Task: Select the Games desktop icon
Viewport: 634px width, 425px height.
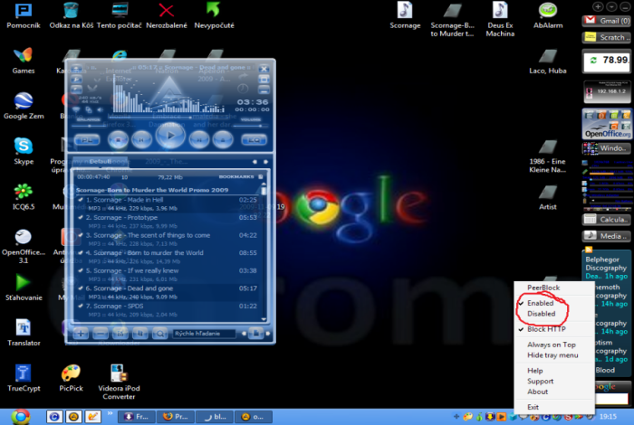Action: point(24,61)
